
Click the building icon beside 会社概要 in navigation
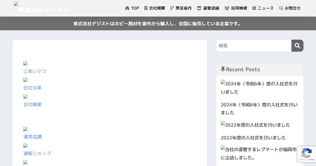click(x=146, y=8)
